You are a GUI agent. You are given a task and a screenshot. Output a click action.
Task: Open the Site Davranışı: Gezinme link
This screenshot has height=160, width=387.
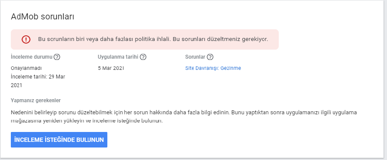pos(213,68)
